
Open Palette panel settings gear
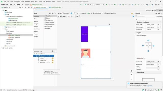53,13
